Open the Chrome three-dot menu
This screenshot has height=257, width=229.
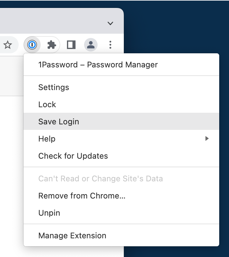click(x=110, y=45)
